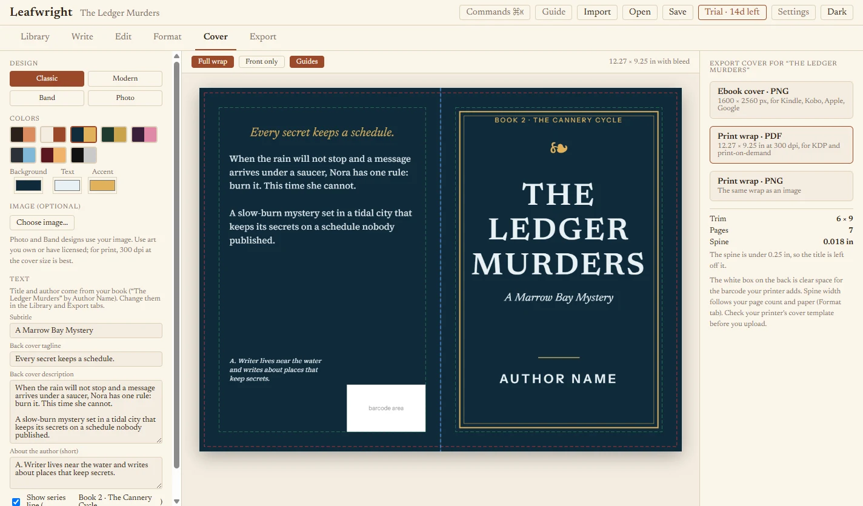
Task: Open the Edit tab
Action: coord(124,37)
